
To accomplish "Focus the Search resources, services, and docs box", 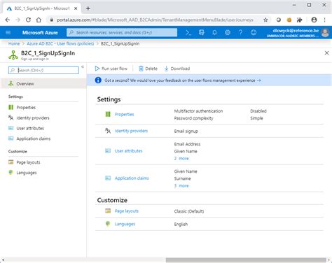I will pos(122,32).
